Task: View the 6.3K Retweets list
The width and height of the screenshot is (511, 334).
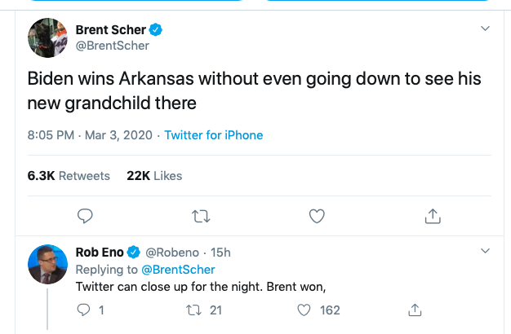Action: 69,175
